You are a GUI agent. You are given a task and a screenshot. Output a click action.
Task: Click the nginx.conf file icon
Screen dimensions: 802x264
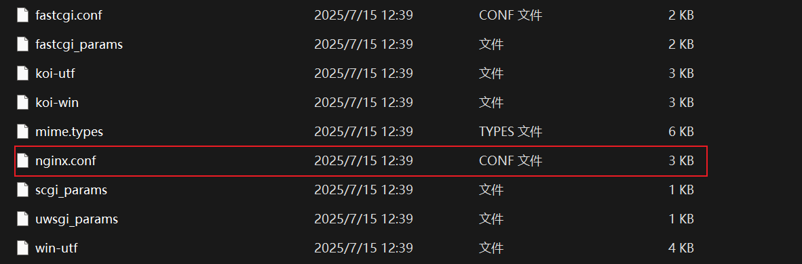coord(22,161)
